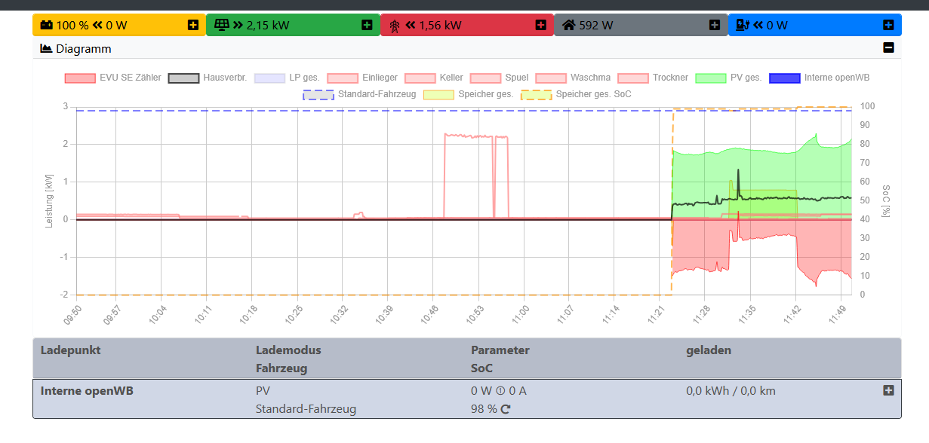Expand the yellow battery storage card

coord(193,25)
